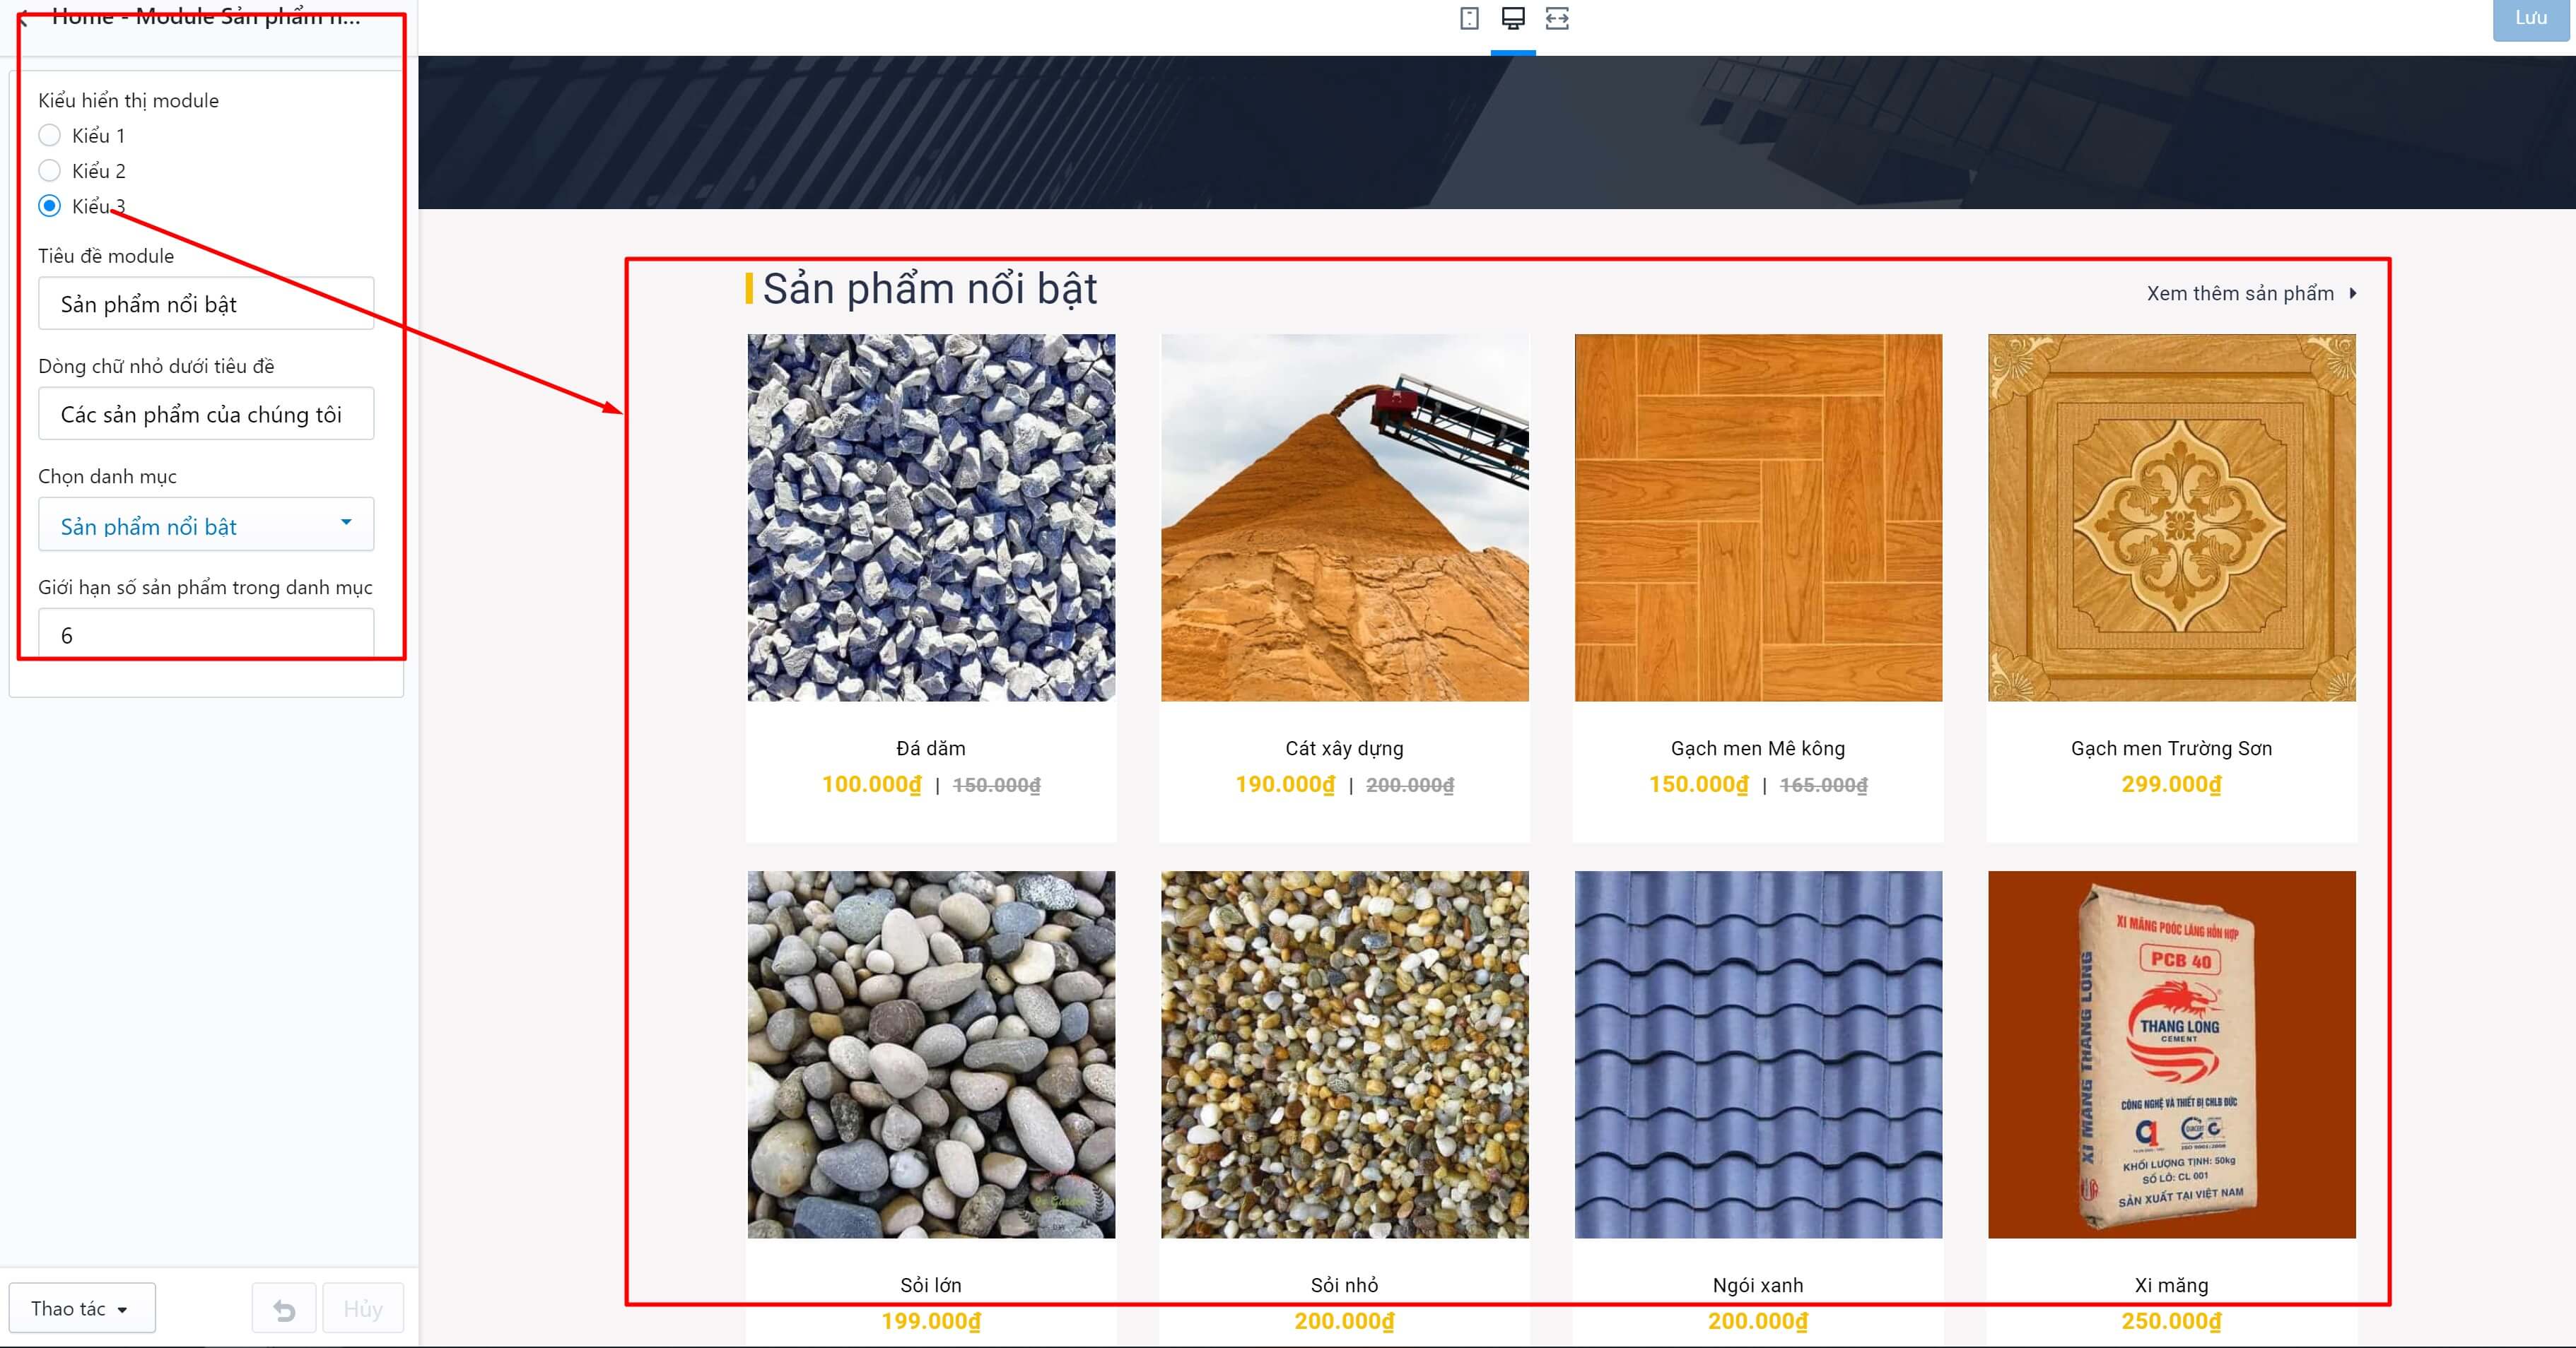This screenshot has height=1348, width=2576.
Task: Click the product limit number field
Action: [x=206, y=634]
